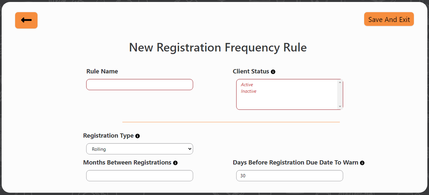Click the down arrow on Client Status scrollbar
Viewport: 429px width, 195px height.
click(340, 106)
